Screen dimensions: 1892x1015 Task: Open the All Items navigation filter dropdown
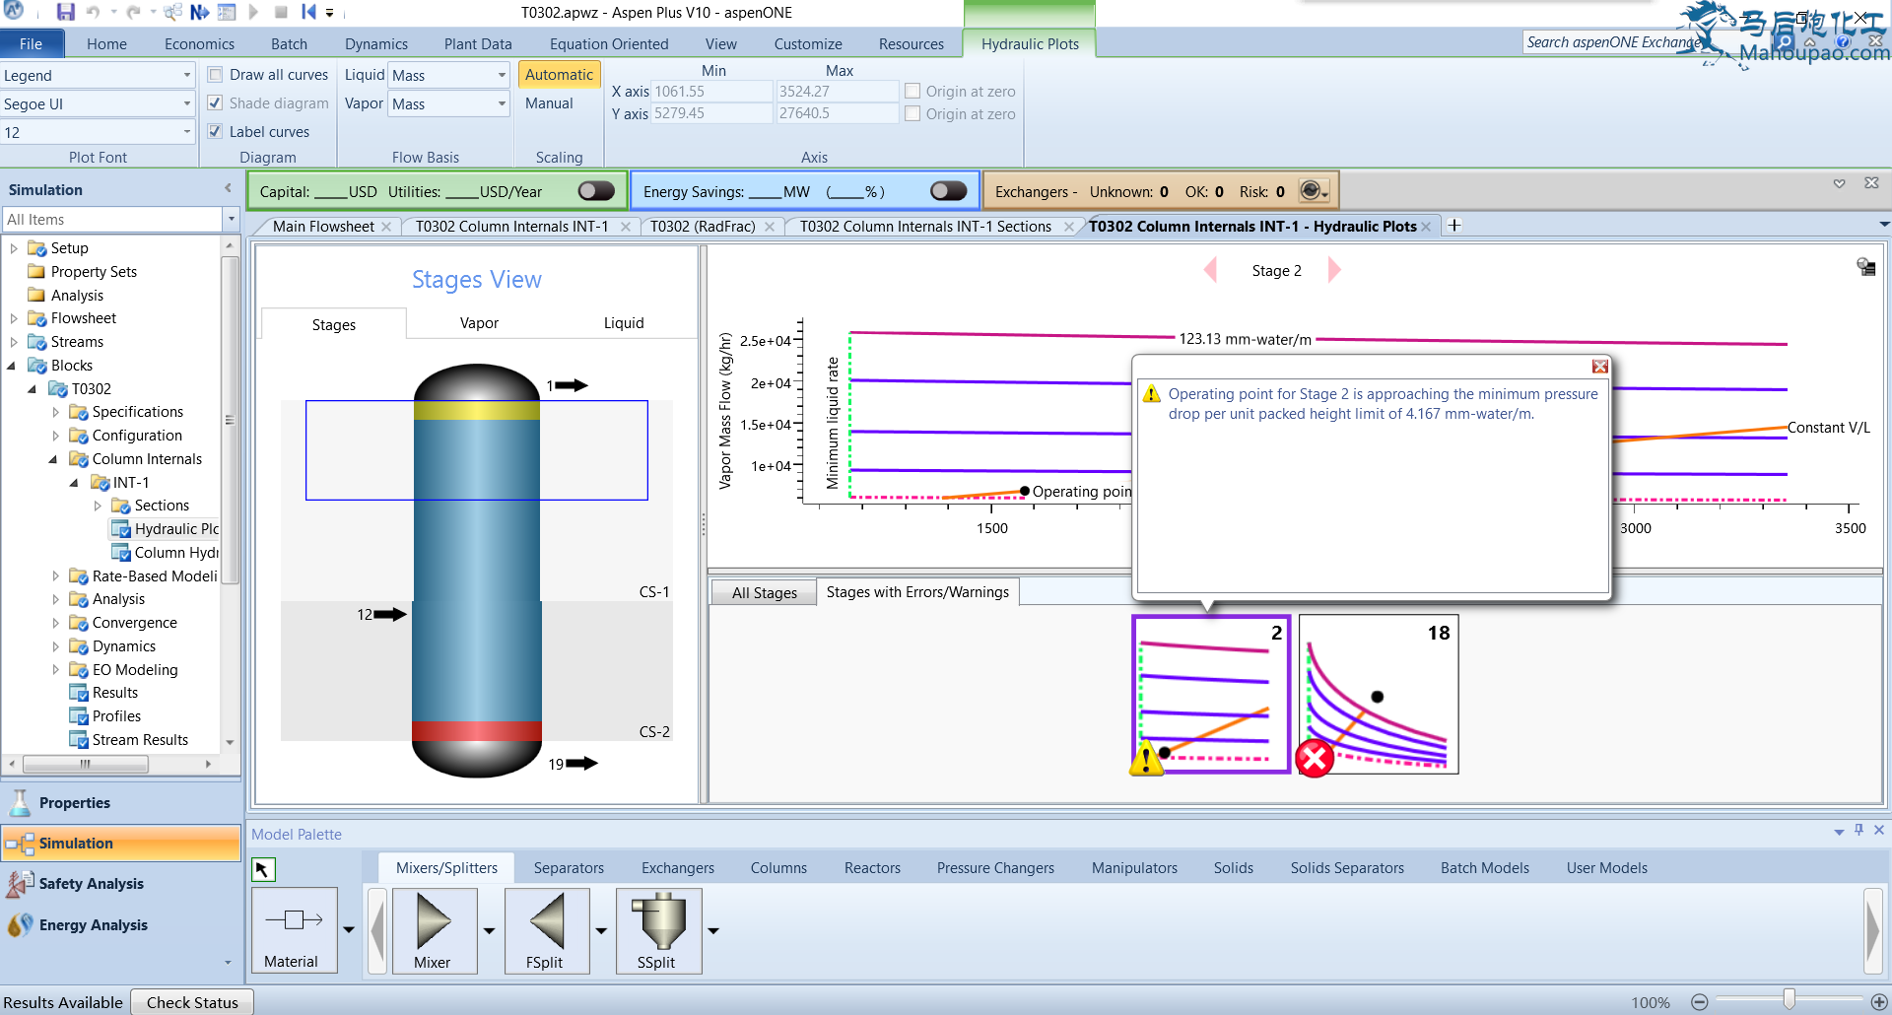pyautogui.click(x=232, y=219)
